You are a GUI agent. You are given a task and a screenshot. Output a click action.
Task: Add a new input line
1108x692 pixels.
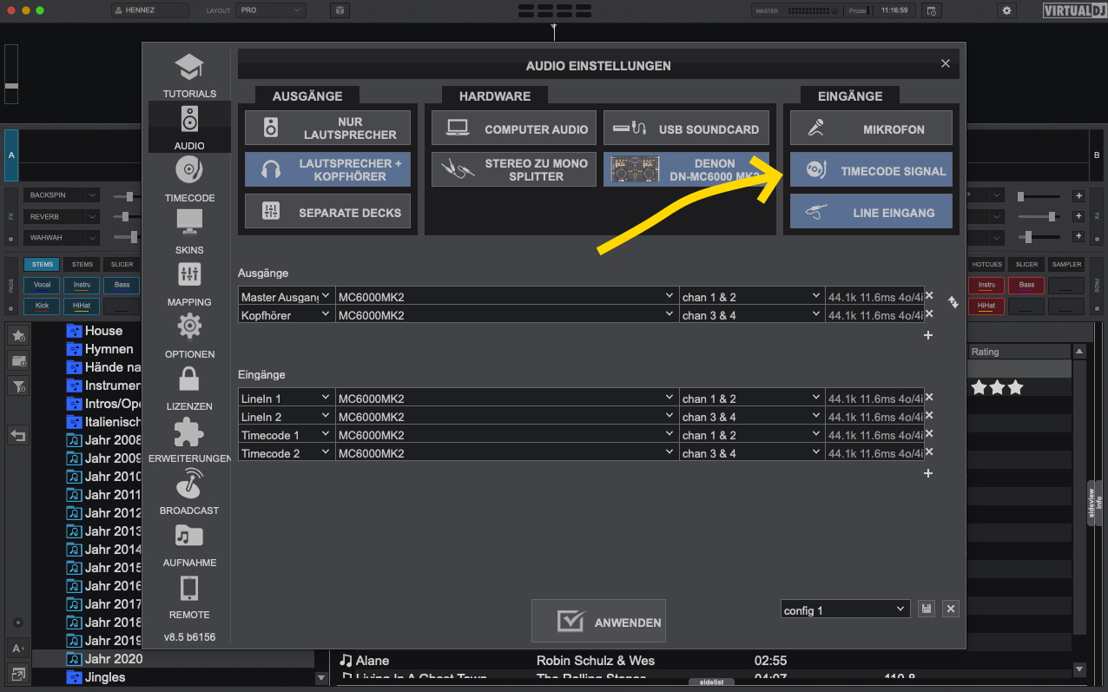click(928, 473)
